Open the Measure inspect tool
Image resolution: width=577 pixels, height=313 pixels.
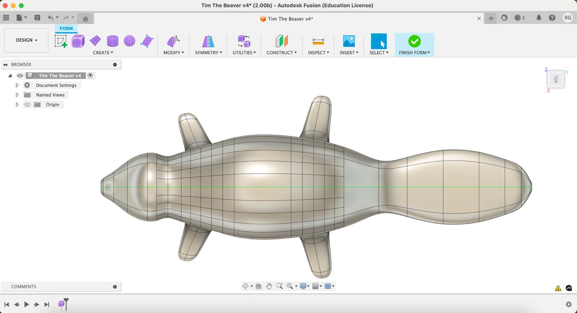(x=318, y=41)
